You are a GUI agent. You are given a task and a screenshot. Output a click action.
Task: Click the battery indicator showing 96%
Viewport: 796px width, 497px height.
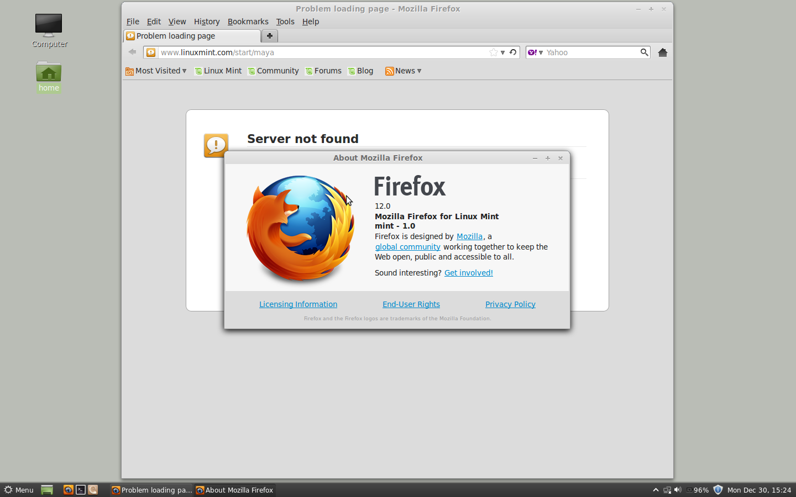click(697, 490)
